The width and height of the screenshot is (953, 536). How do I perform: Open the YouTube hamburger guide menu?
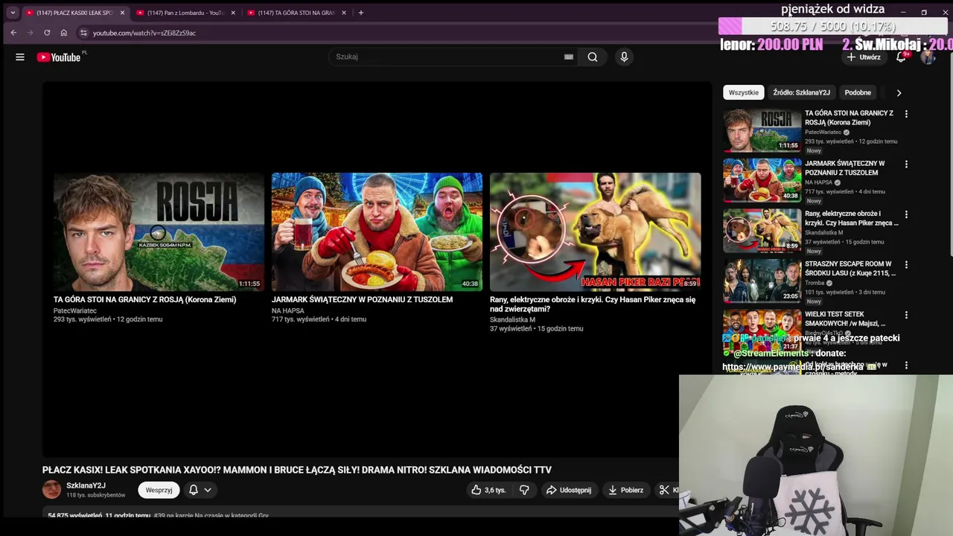click(20, 57)
